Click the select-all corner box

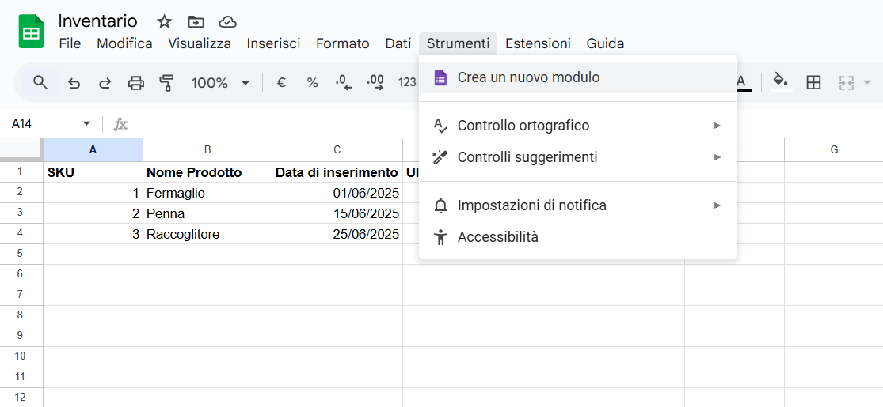click(21, 149)
